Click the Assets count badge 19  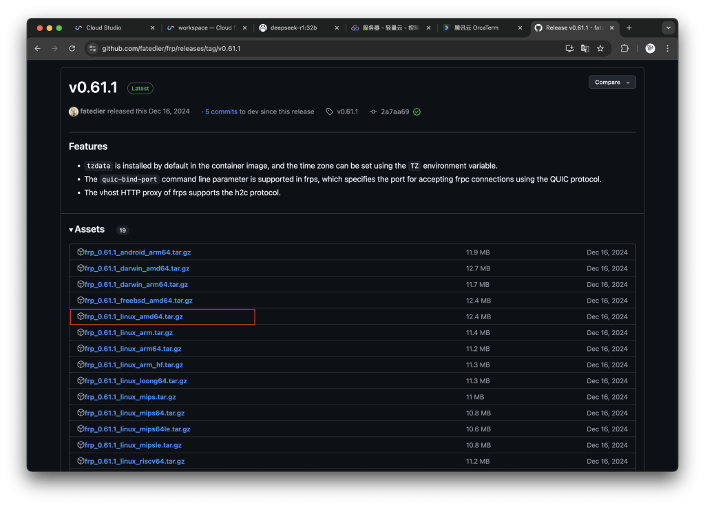(x=123, y=230)
